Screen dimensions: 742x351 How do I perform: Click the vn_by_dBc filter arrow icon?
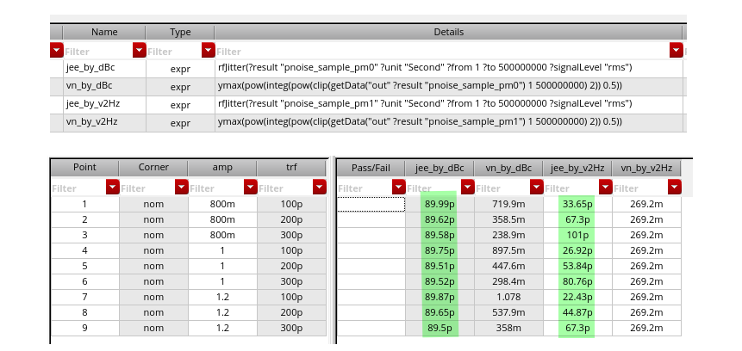pos(536,187)
